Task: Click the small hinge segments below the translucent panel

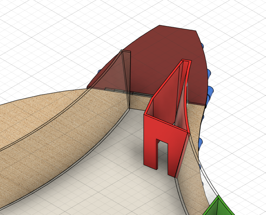Action: pyautogui.click(x=110, y=89)
